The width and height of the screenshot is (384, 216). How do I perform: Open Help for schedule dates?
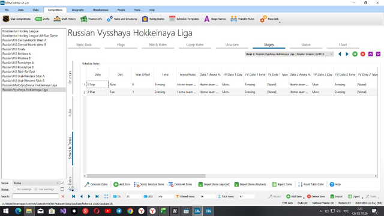[x=335, y=184]
